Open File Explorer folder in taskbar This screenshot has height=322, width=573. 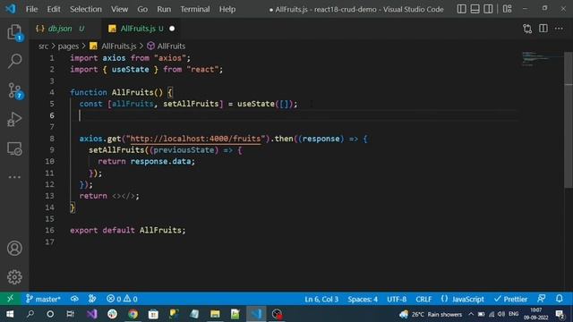pos(215,314)
